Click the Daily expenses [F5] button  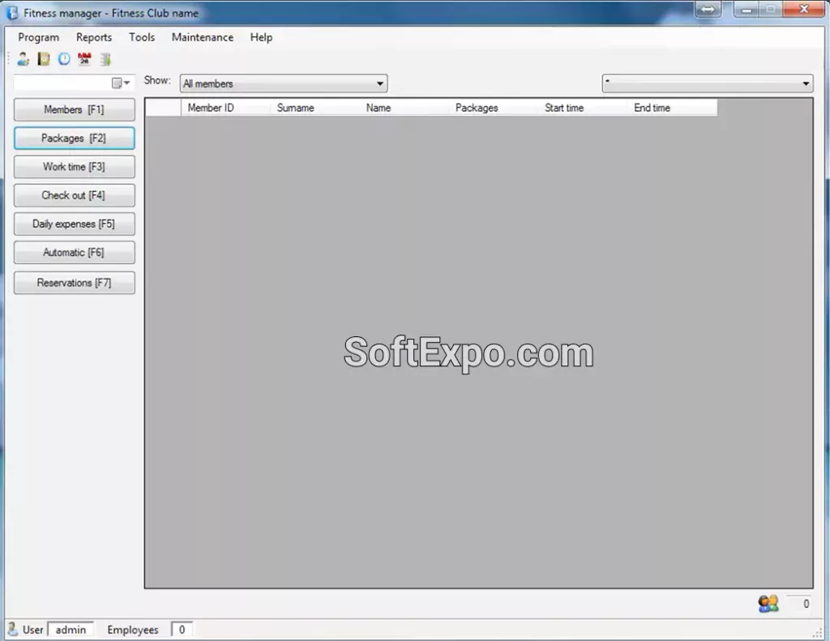click(74, 224)
